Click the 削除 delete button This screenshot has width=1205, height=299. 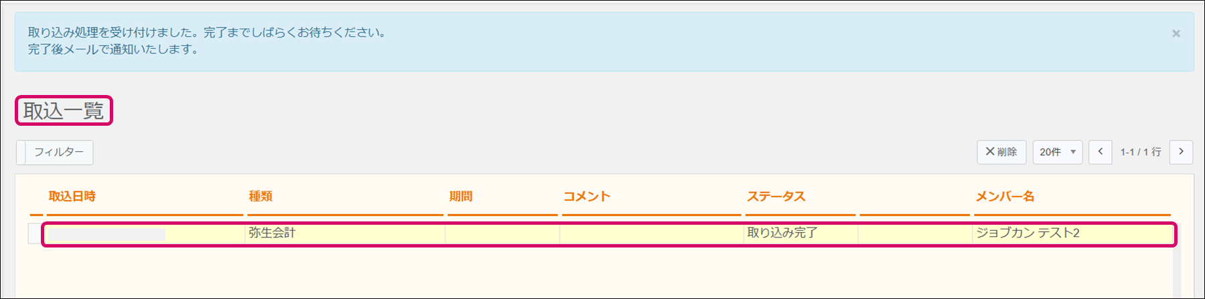pyautogui.click(x=1001, y=152)
